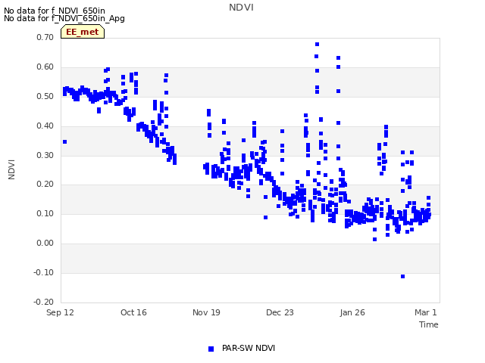The width and height of the screenshot is (485, 363).
Task: Click the 0.40 y-axis tick label
Action: coord(45,126)
